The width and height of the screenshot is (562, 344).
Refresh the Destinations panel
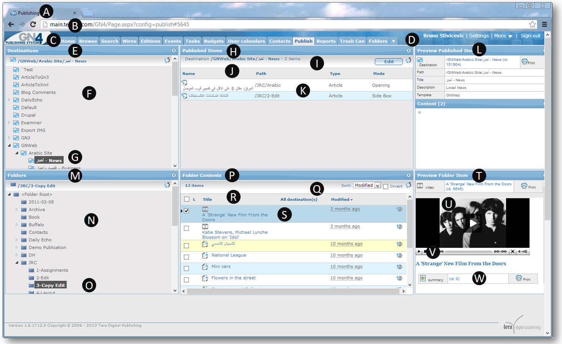pos(167,61)
